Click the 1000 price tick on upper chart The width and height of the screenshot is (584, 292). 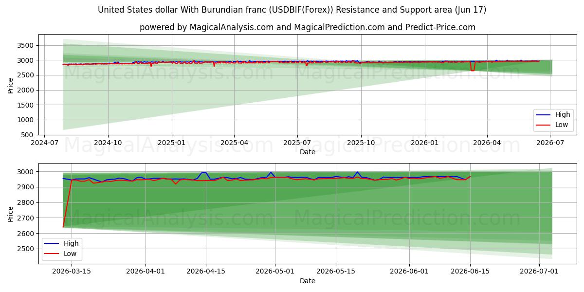pyautogui.click(x=26, y=120)
